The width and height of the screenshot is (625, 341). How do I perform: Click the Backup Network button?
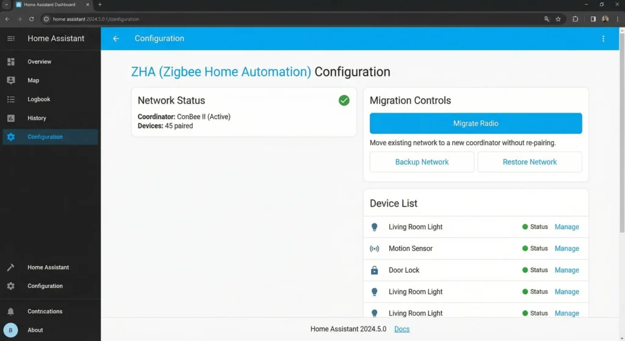tap(422, 162)
